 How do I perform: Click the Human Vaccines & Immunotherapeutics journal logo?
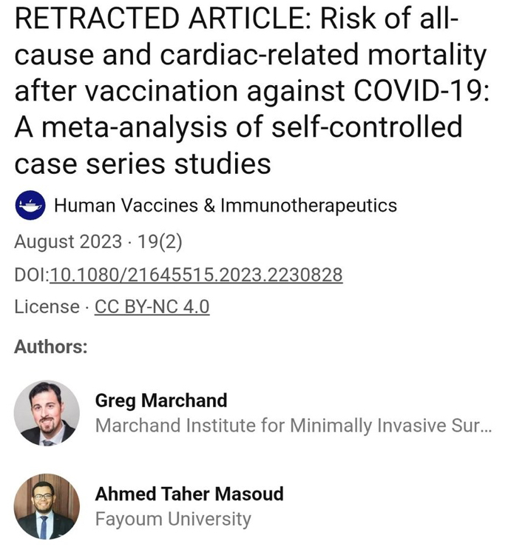30,206
